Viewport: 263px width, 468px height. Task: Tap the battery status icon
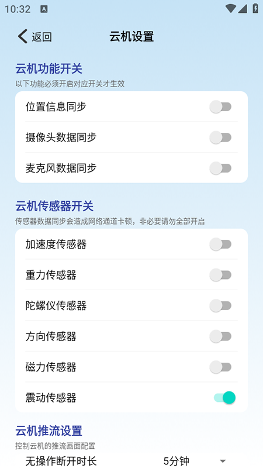(255, 8)
